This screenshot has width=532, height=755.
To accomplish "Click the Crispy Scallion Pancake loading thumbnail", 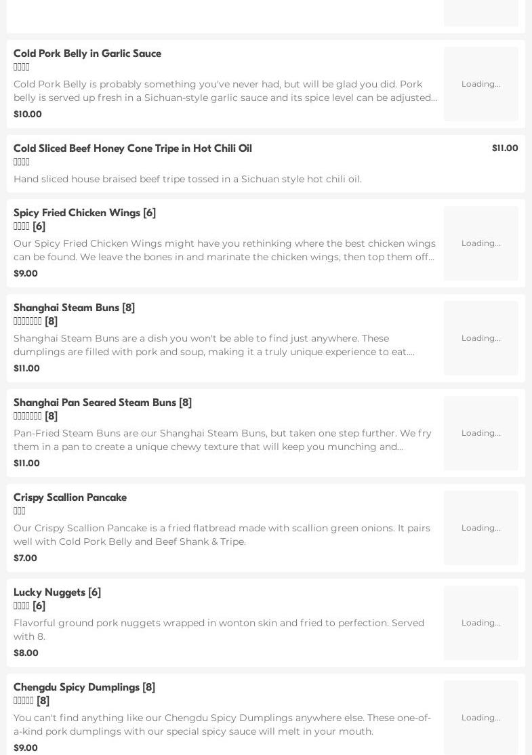I will click(x=480, y=528).
